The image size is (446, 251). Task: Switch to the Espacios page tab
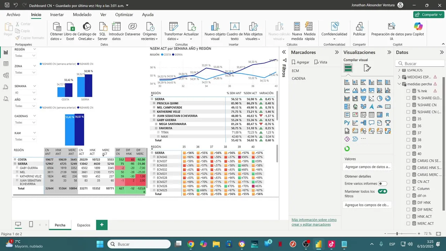click(84, 225)
